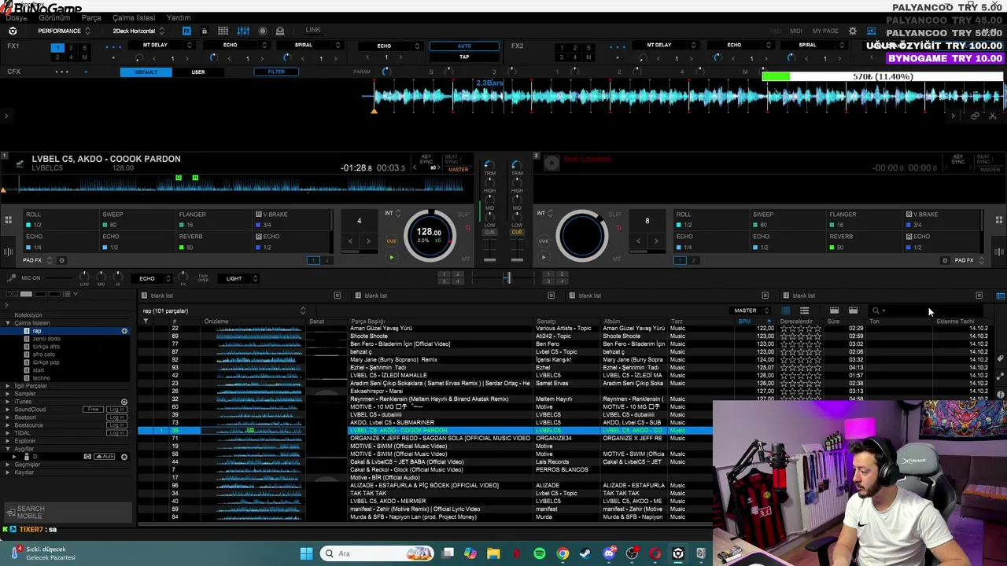Open the Dosya menu
The width and height of the screenshot is (1007, 566).
pos(16,18)
